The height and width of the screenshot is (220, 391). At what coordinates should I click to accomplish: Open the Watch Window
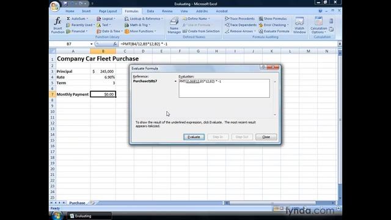coord(299,25)
